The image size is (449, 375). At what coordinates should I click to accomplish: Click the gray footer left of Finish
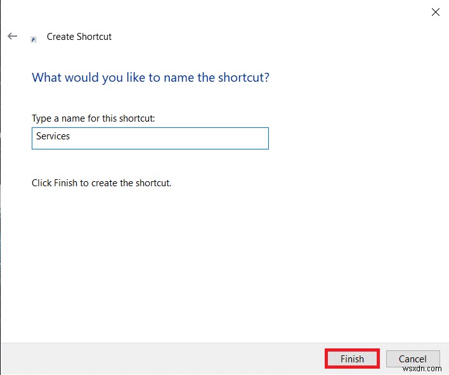159,359
